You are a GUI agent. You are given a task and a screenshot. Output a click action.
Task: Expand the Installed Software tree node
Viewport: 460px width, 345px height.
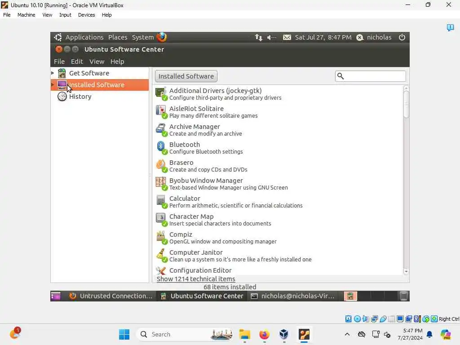click(x=53, y=85)
